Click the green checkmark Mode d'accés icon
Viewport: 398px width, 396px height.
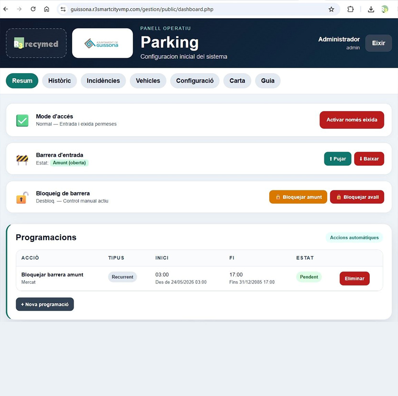coord(22,121)
